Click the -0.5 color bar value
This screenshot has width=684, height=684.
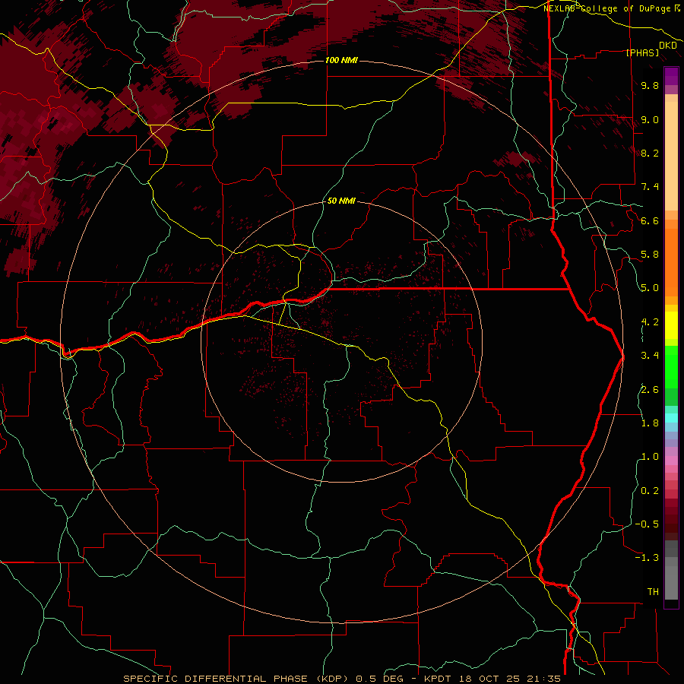(x=647, y=524)
